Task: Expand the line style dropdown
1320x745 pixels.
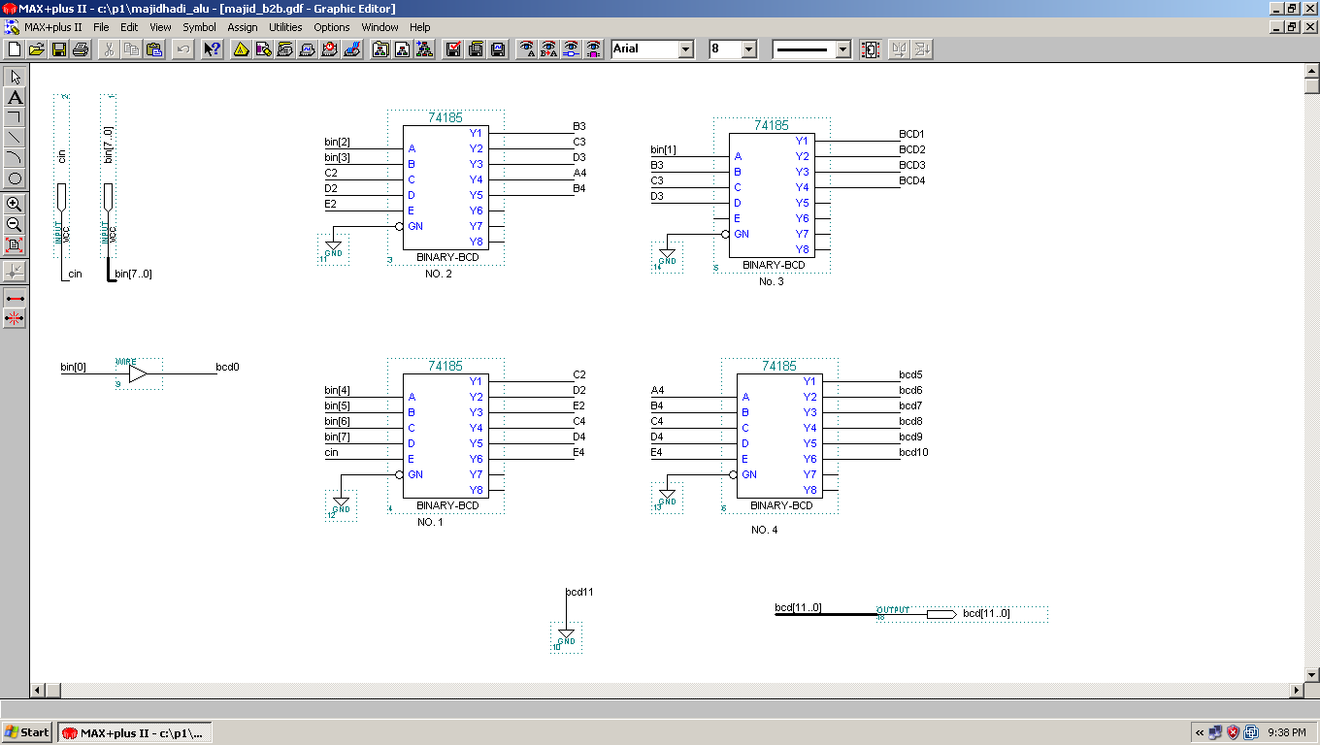Action: 841,49
